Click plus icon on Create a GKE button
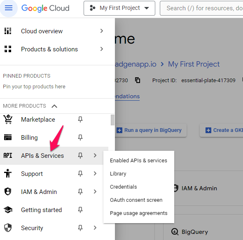 click(x=208, y=130)
